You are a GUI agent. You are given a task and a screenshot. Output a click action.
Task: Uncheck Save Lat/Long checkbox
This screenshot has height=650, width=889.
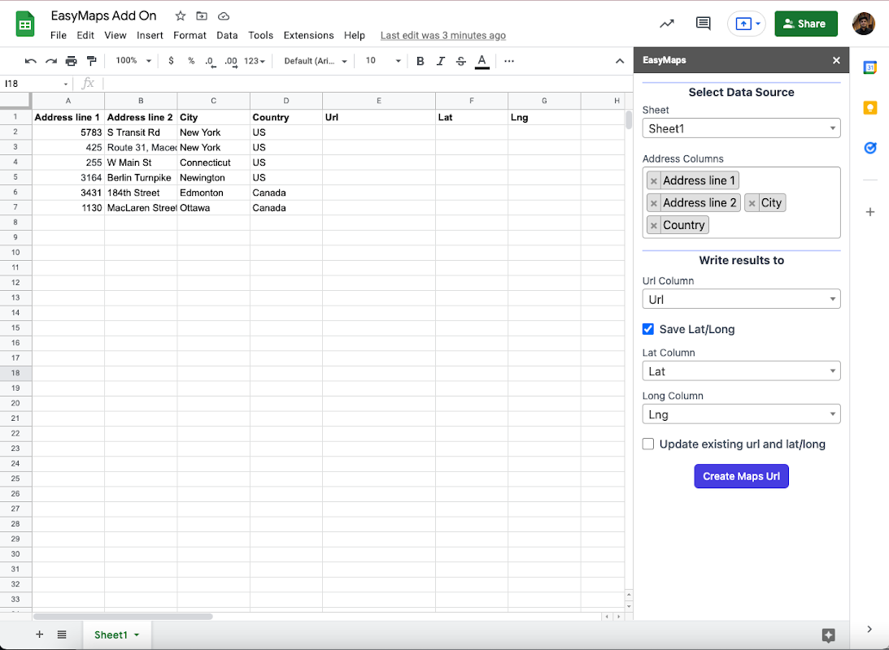click(648, 329)
